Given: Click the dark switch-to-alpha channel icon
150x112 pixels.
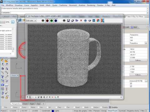Looking at the screenshot, I should (x=43, y=21).
